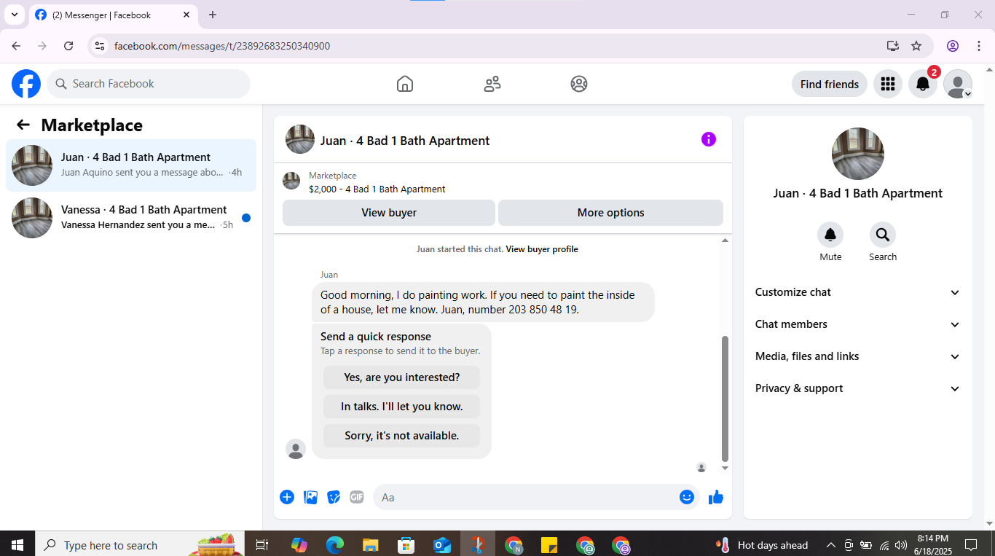
Task: Open Facebook home via the logo
Action: click(26, 84)
